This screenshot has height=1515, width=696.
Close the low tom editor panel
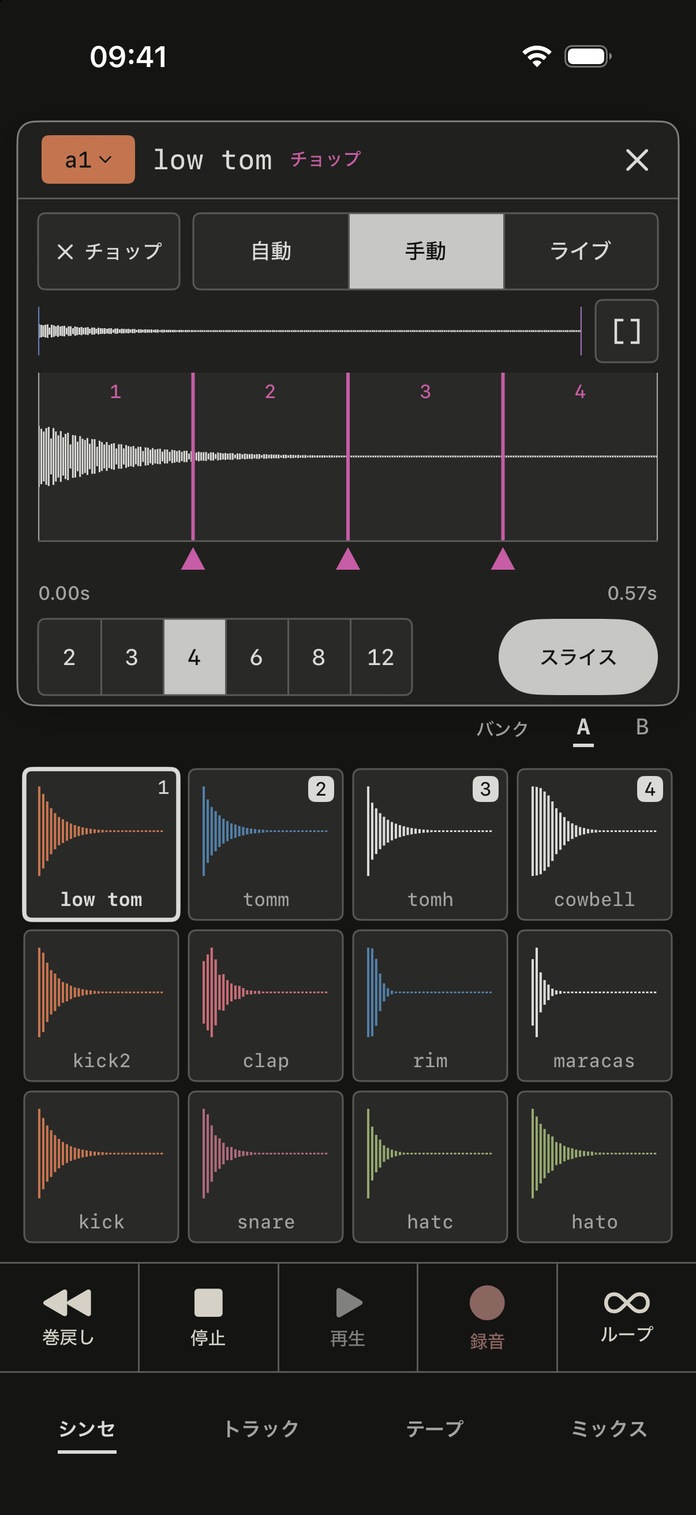[637, 160]
